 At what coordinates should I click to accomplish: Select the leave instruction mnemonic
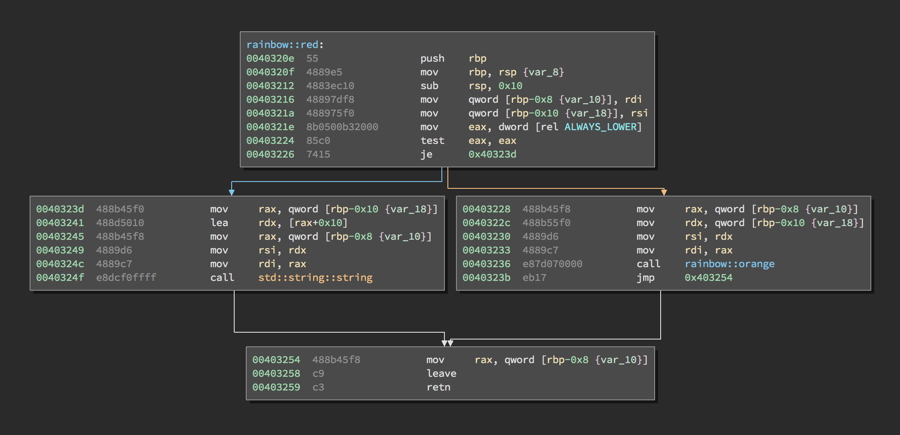pos(441,373)
